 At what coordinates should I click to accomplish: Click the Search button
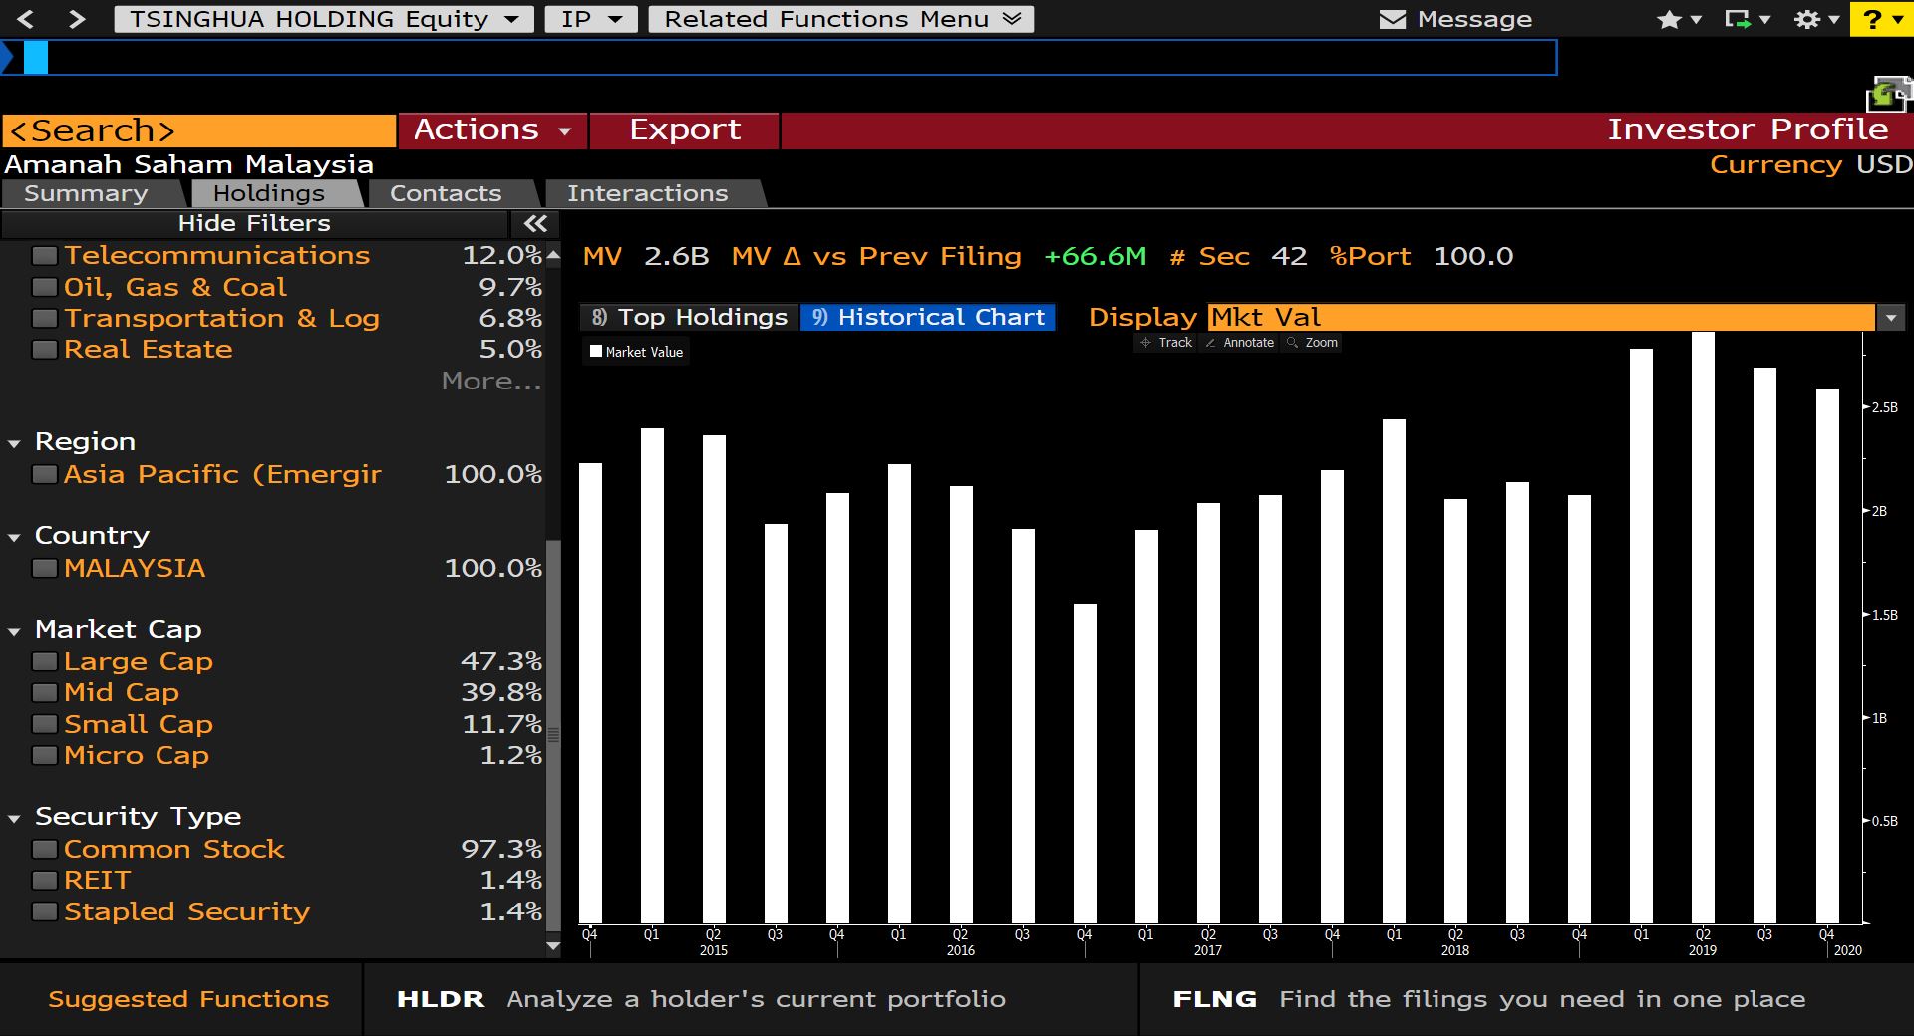[199, 130]
